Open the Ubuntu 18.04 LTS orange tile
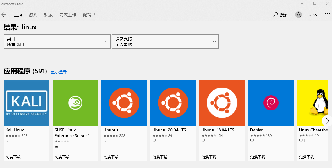This screenshot has width=332, height=168. click(x=222, y=103)
